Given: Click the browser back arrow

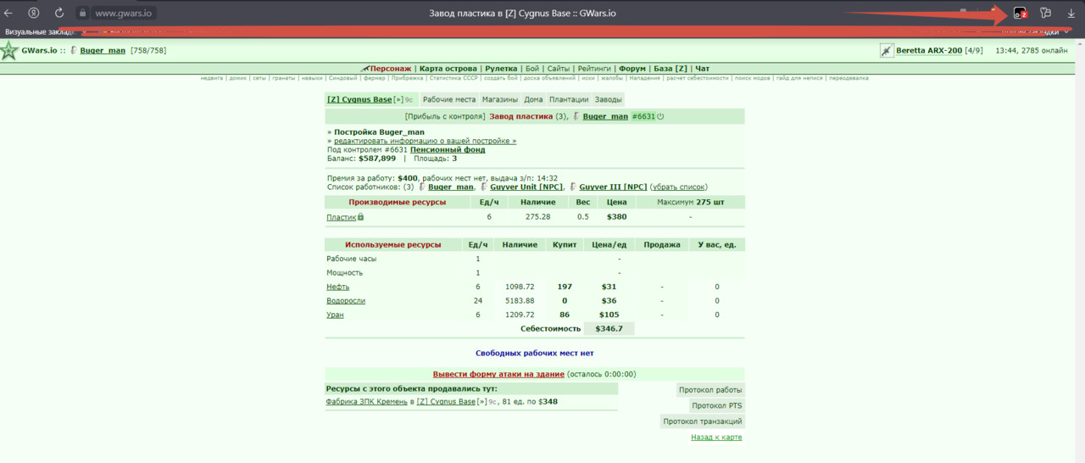Looking at the screenshot, I should [x=8, y=14].
